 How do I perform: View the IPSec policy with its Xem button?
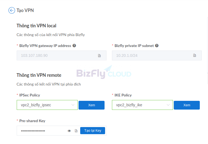tap(91, 105)
